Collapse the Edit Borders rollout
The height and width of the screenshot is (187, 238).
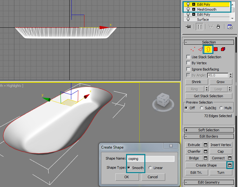click(209, 136)
